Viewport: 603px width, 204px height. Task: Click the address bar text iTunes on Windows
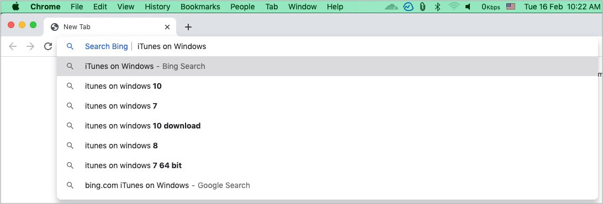pyautogui.click(x=172, y=46)
